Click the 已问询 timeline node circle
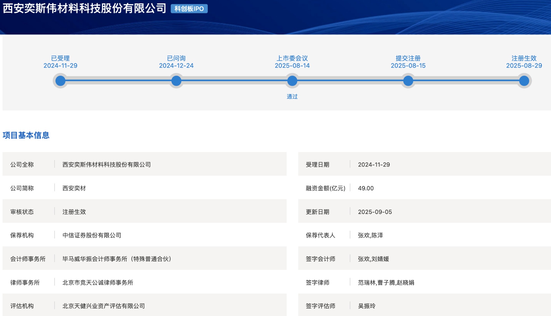This screenshot has height=316, width=551. [176, 81]
